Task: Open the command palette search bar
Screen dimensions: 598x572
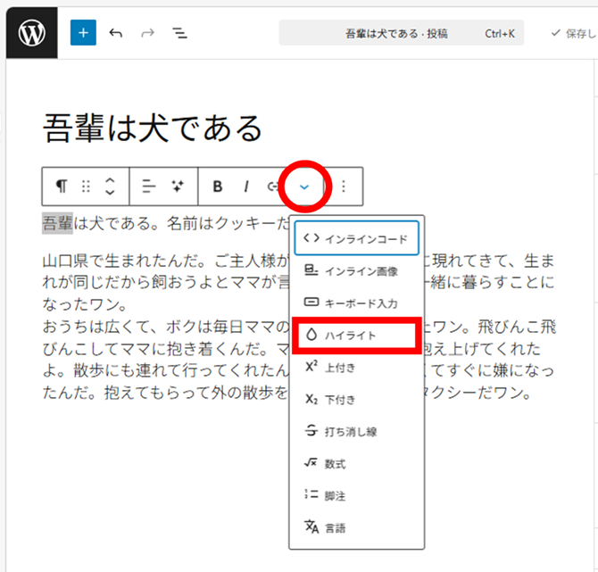Action: (x=401, y=33)
